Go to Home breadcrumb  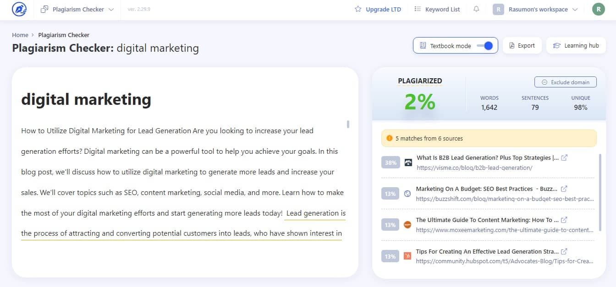pos(20,35)
